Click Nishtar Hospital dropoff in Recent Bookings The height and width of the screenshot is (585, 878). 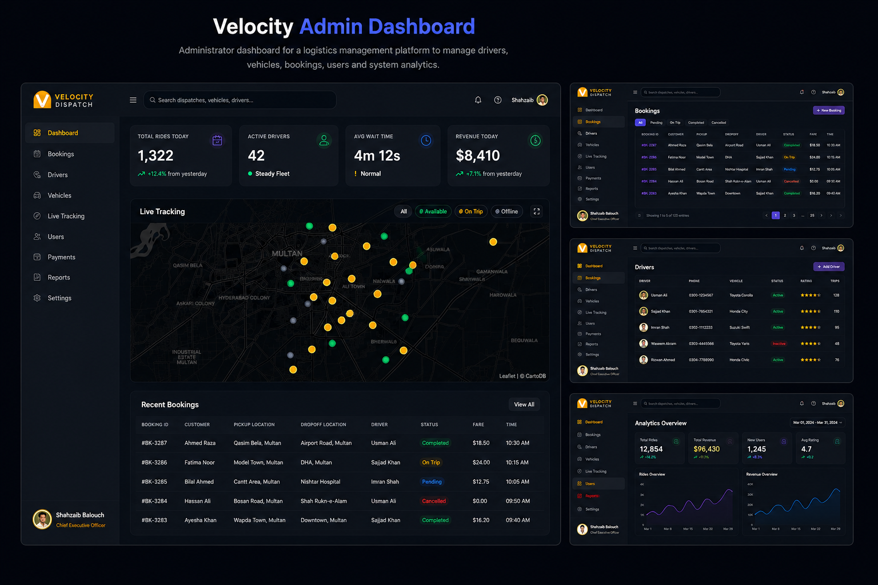click(x=320, y=482)
